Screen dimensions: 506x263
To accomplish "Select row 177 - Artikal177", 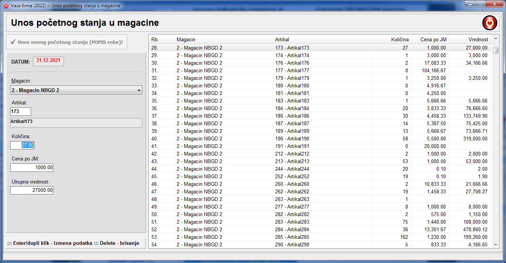I will [x=320, y=70].
